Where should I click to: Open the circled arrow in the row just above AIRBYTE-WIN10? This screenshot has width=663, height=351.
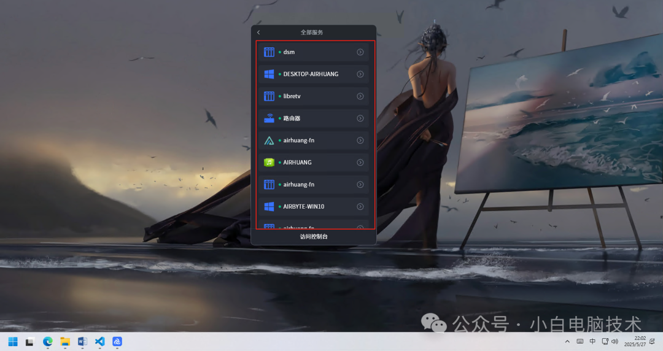(360, 184)
